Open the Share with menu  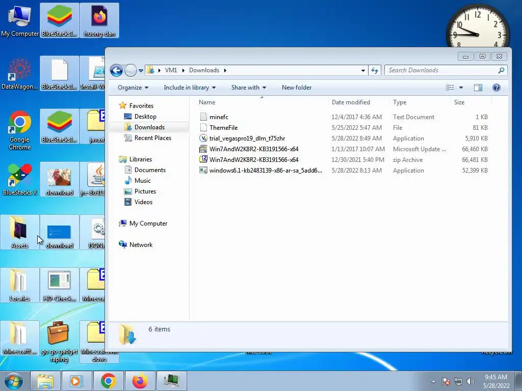point(249,88)
